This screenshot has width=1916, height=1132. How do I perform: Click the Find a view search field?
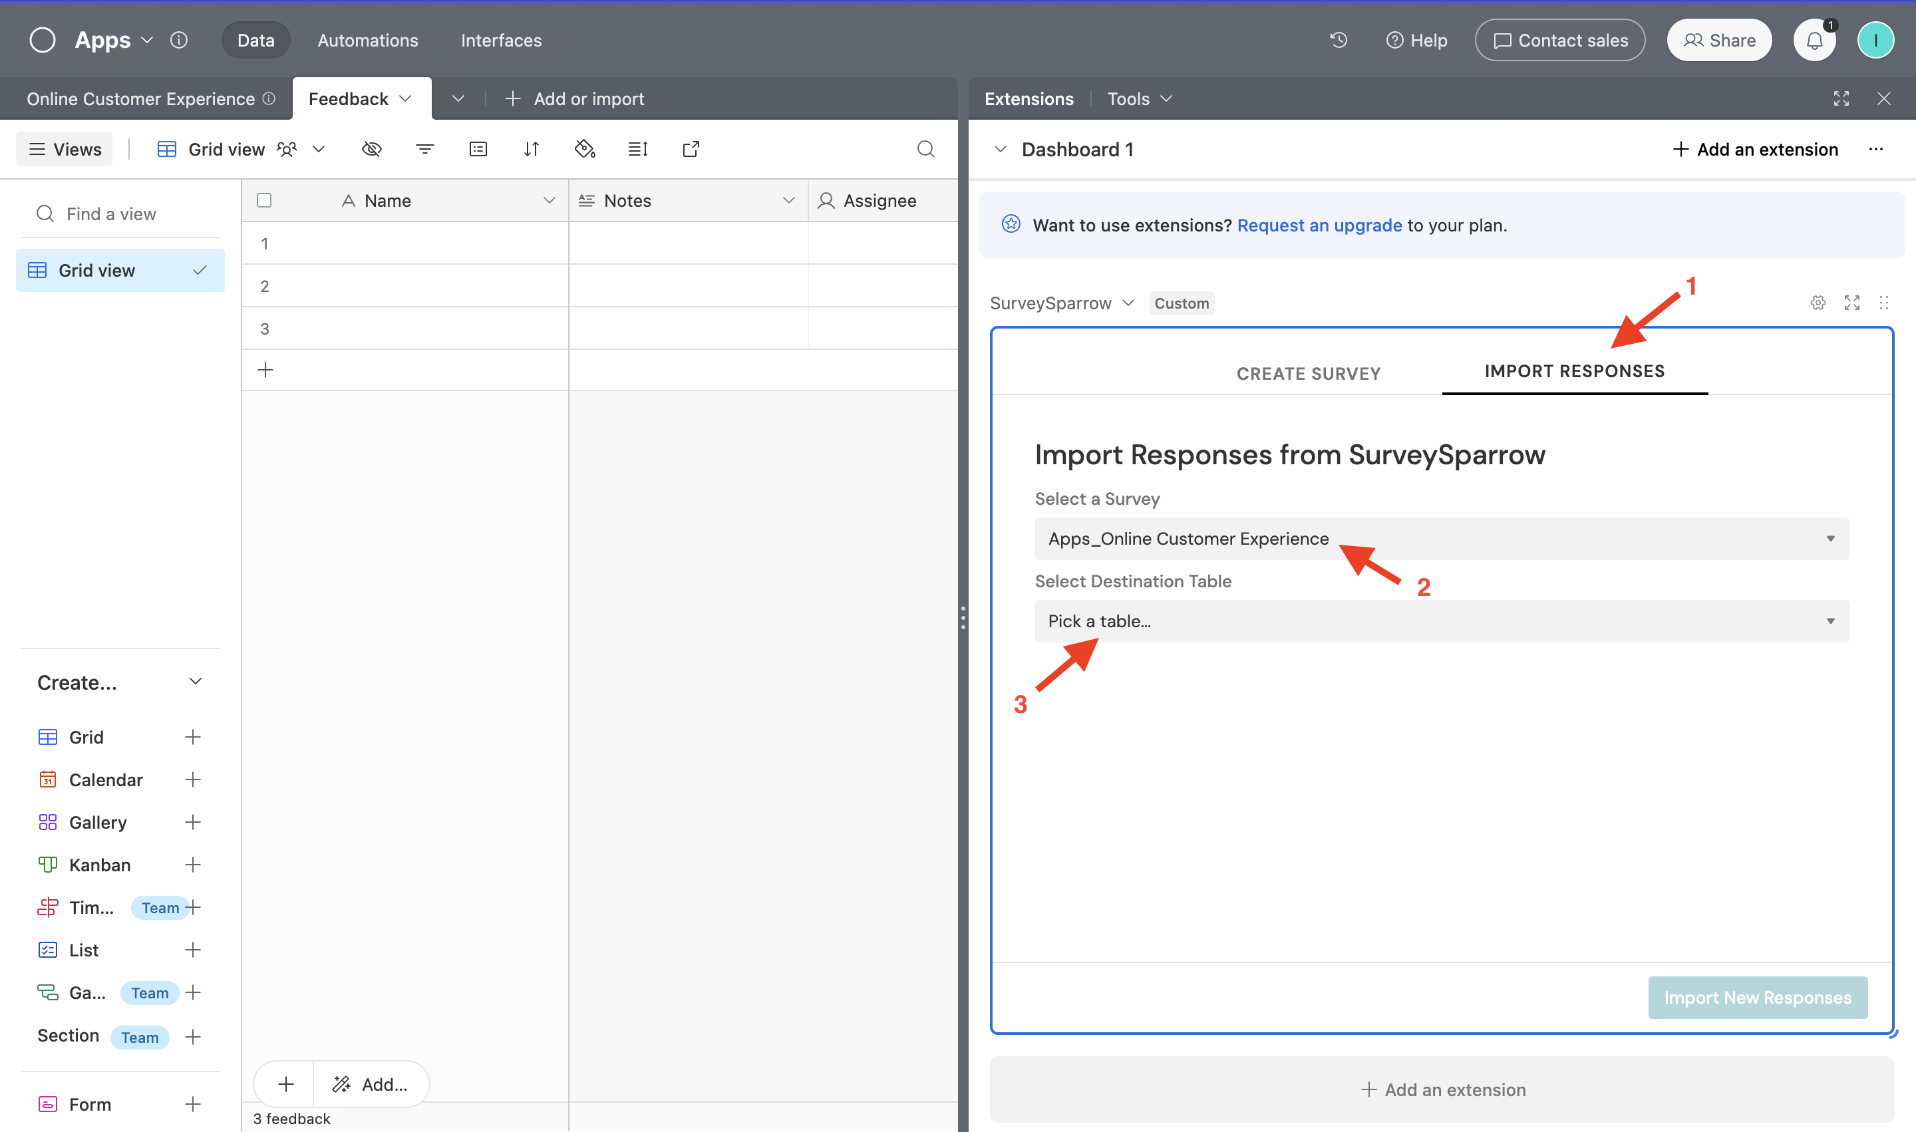point(122,213)
